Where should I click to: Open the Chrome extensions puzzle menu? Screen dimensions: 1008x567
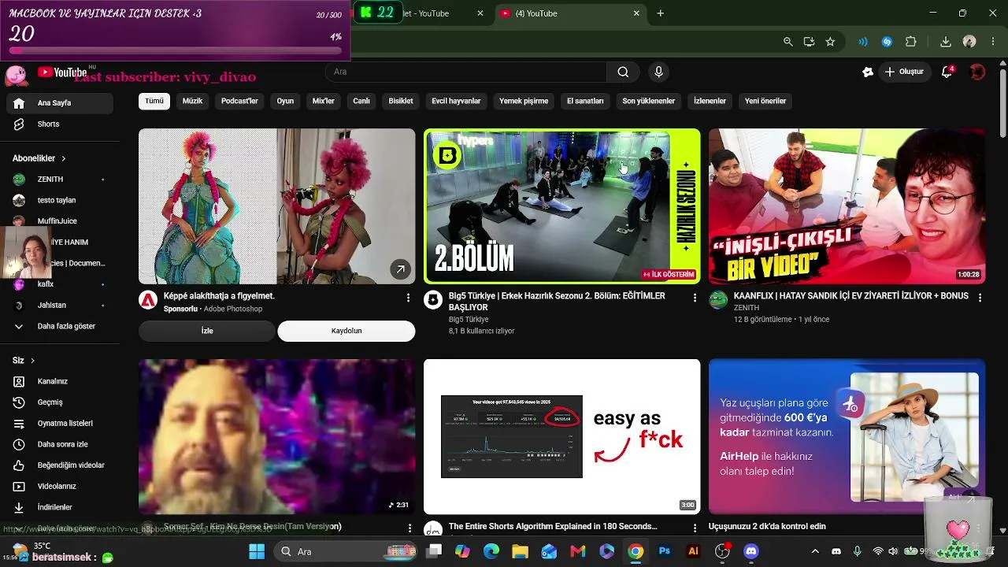[x=911, y=42]
